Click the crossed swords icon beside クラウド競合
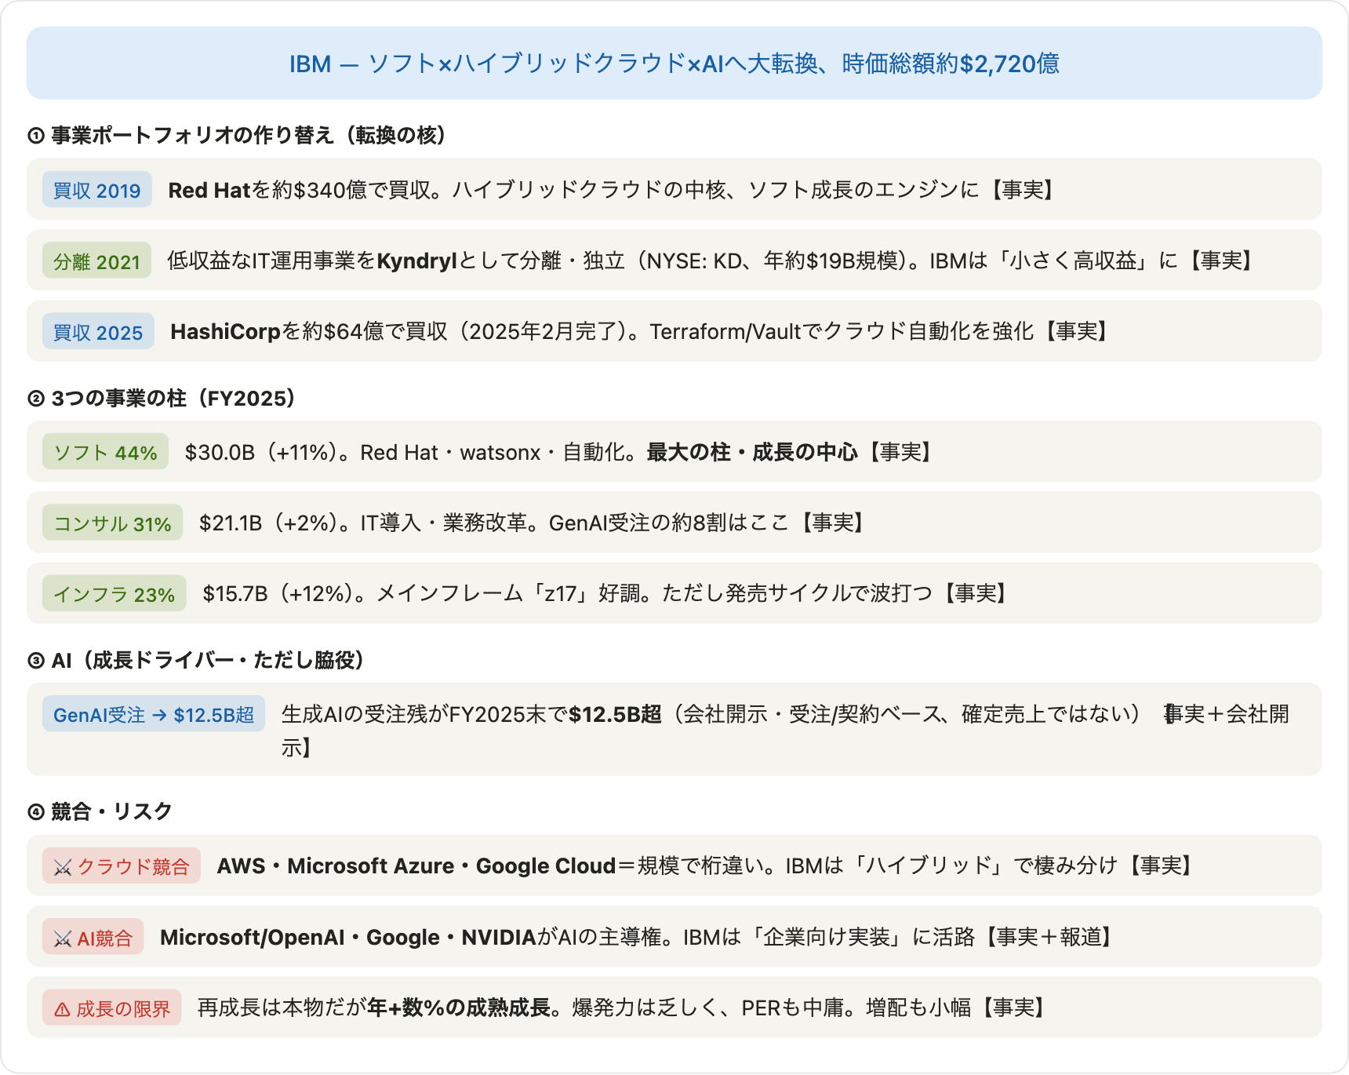The height and width of the screenshot is (1075, 1349). point(62,867)
